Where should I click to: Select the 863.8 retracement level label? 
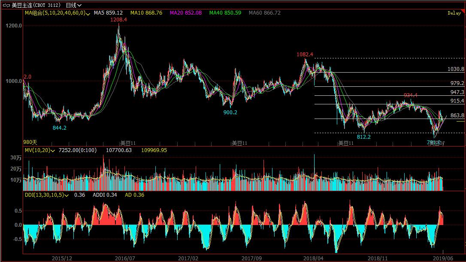(457, 116)
